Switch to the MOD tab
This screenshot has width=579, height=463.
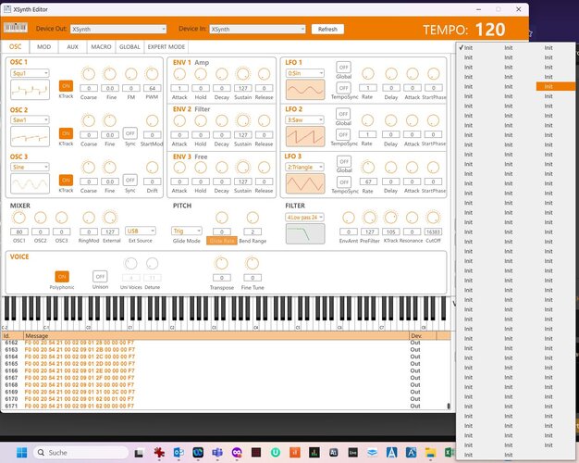[44, 47]
